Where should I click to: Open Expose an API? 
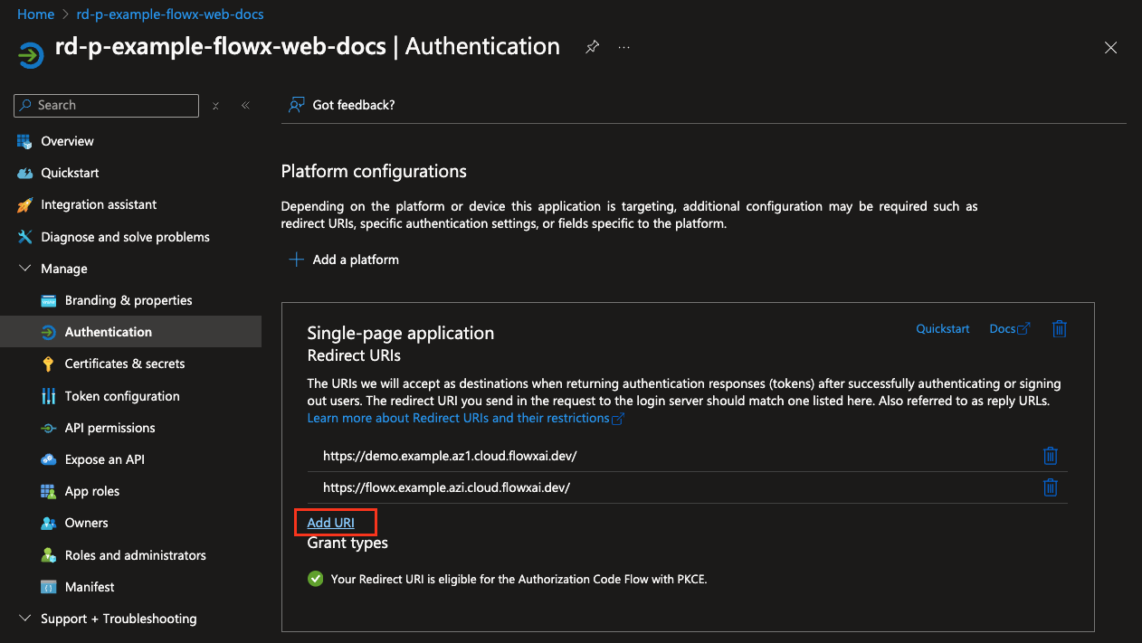click(105, 459)
